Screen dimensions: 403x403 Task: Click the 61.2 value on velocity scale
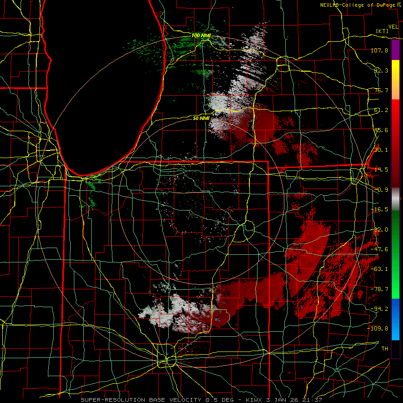click(x=381, y=110)
